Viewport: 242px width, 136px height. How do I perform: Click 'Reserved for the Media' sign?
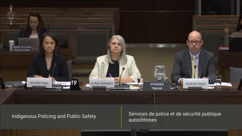22,48
